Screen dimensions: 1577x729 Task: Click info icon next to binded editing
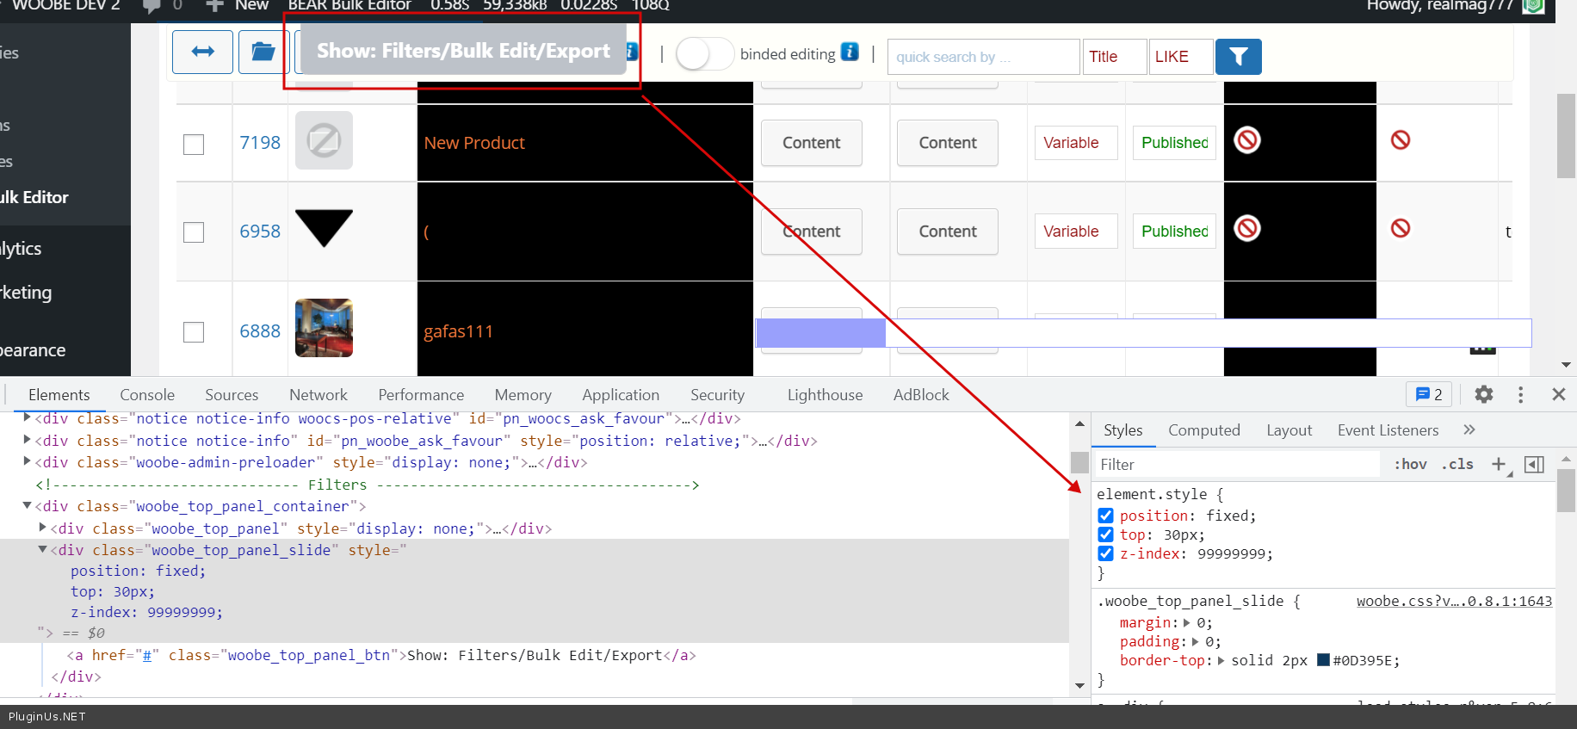click(850, 53)
